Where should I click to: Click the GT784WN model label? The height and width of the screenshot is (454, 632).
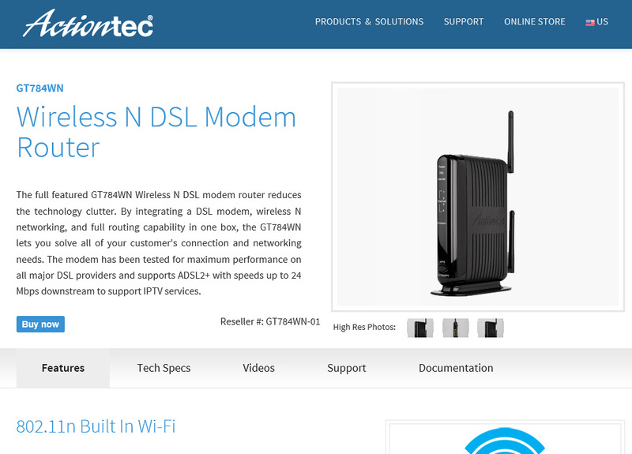pyautogui.click(x=40, y=88)
